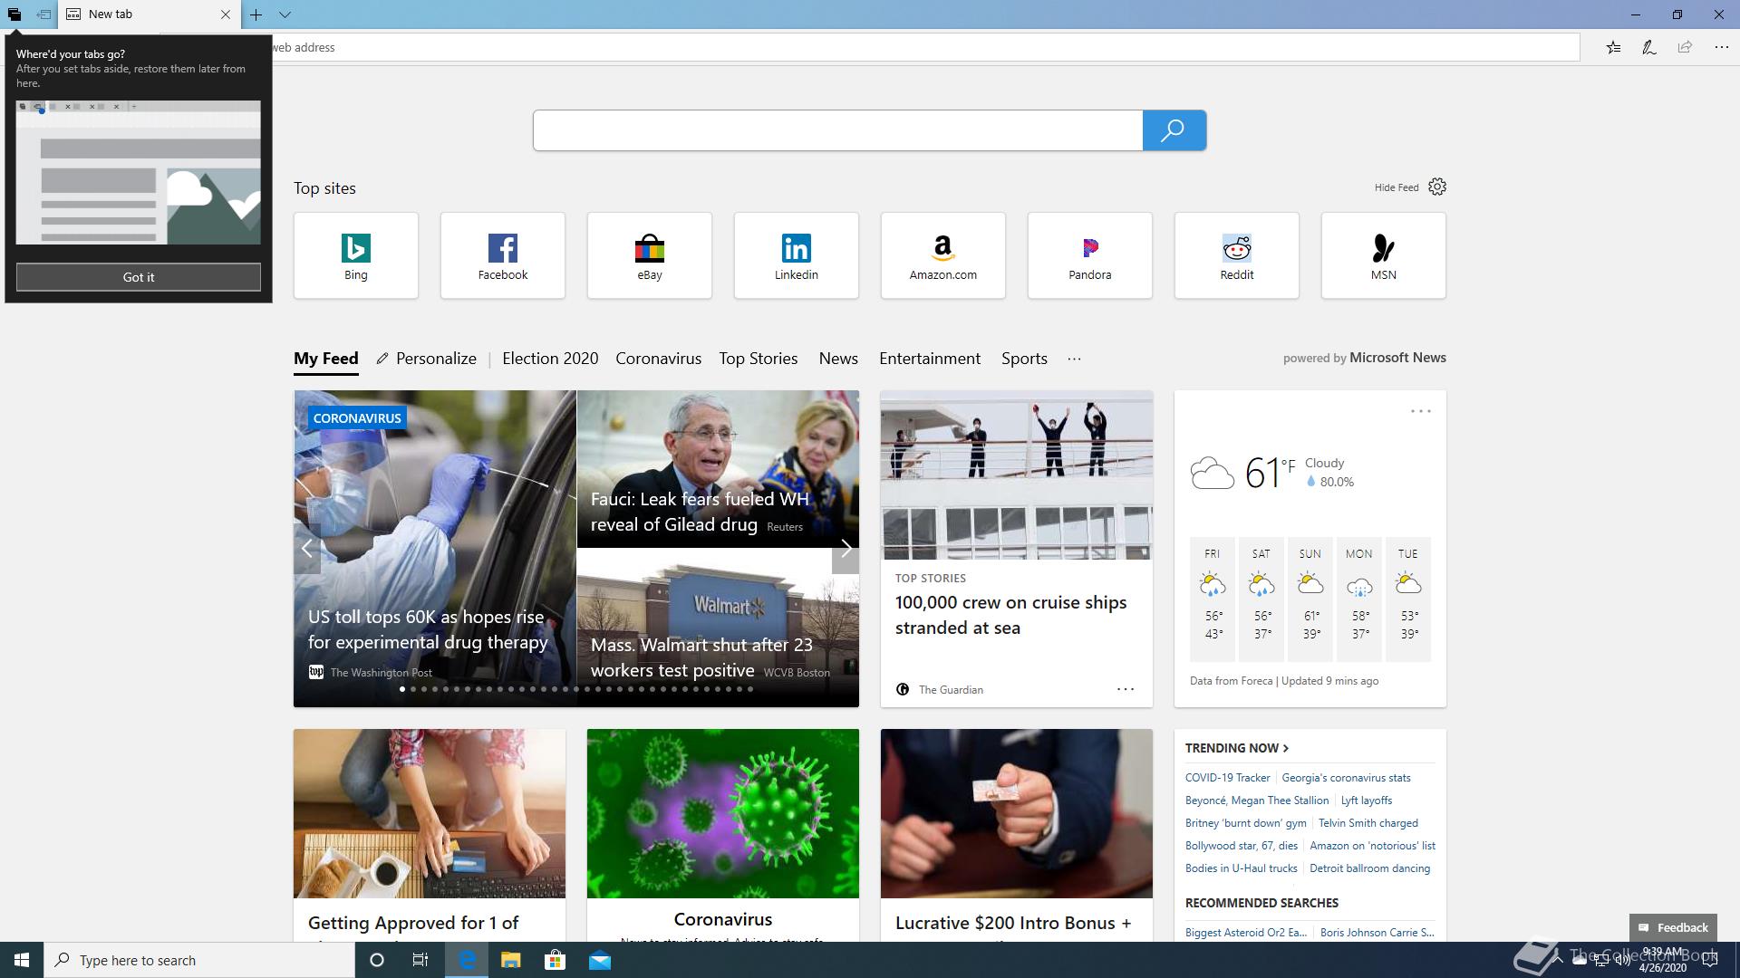Open the Reddit top site tile
Viewport: 1740px width, 978px height.
[1237, 255]
